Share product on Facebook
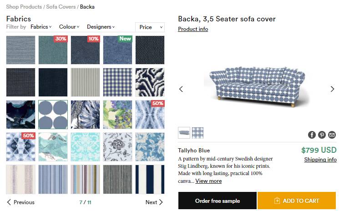 tap(312, 135)
